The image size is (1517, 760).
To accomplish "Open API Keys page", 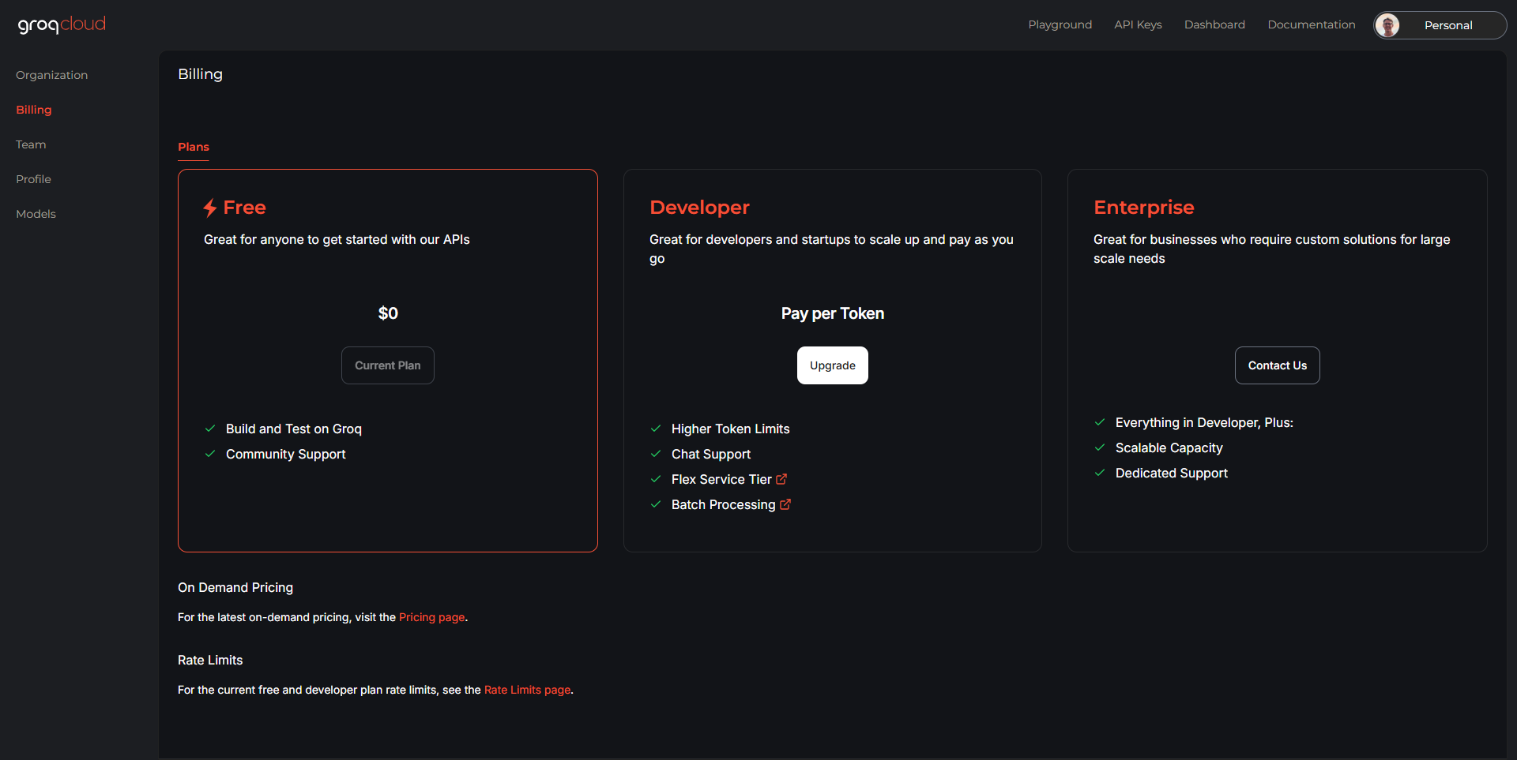I will click(1138, 24).
